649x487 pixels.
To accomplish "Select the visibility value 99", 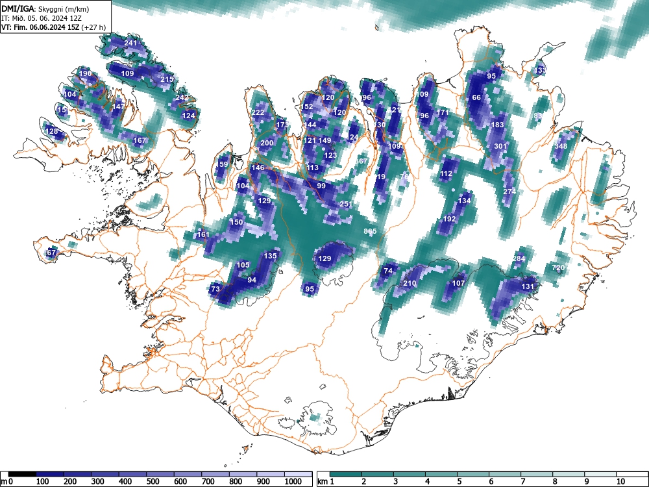I will (321, 186).
